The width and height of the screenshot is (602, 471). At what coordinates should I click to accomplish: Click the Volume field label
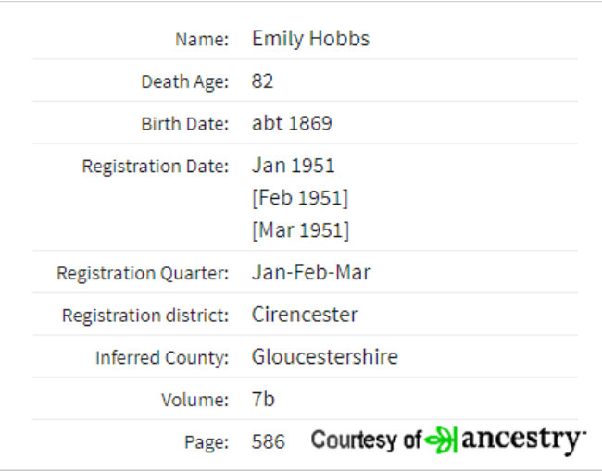click(195, 400)
